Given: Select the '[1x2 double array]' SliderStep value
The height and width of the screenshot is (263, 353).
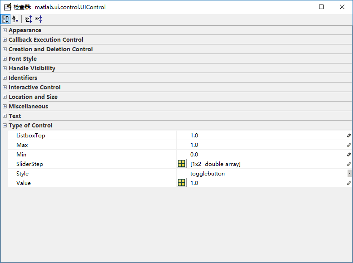Looking at the screenshot, I should pos(215,164).
